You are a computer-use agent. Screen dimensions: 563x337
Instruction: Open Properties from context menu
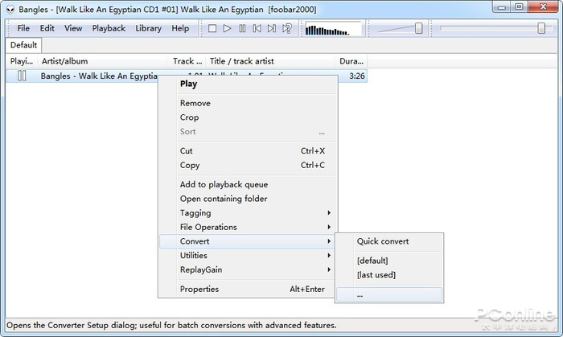click(248, 289)
